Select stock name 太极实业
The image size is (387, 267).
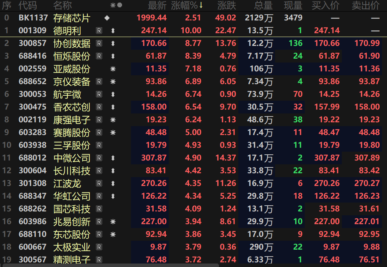(72, 247)
